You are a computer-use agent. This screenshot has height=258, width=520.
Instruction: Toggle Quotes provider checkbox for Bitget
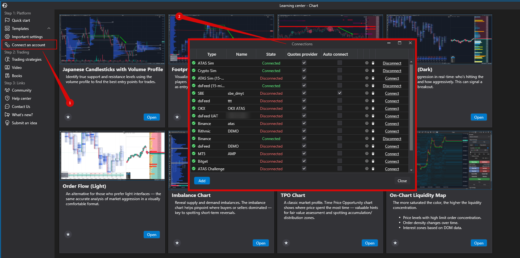304,161
